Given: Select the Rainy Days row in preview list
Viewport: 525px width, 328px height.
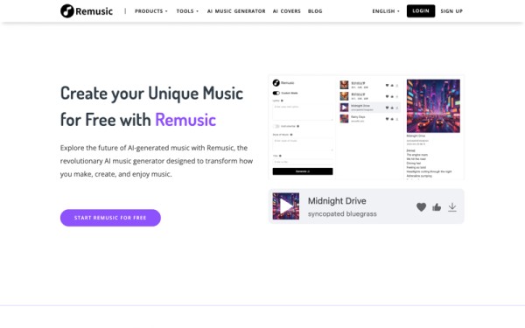Looking at the screenshot, I should (369, 119).
